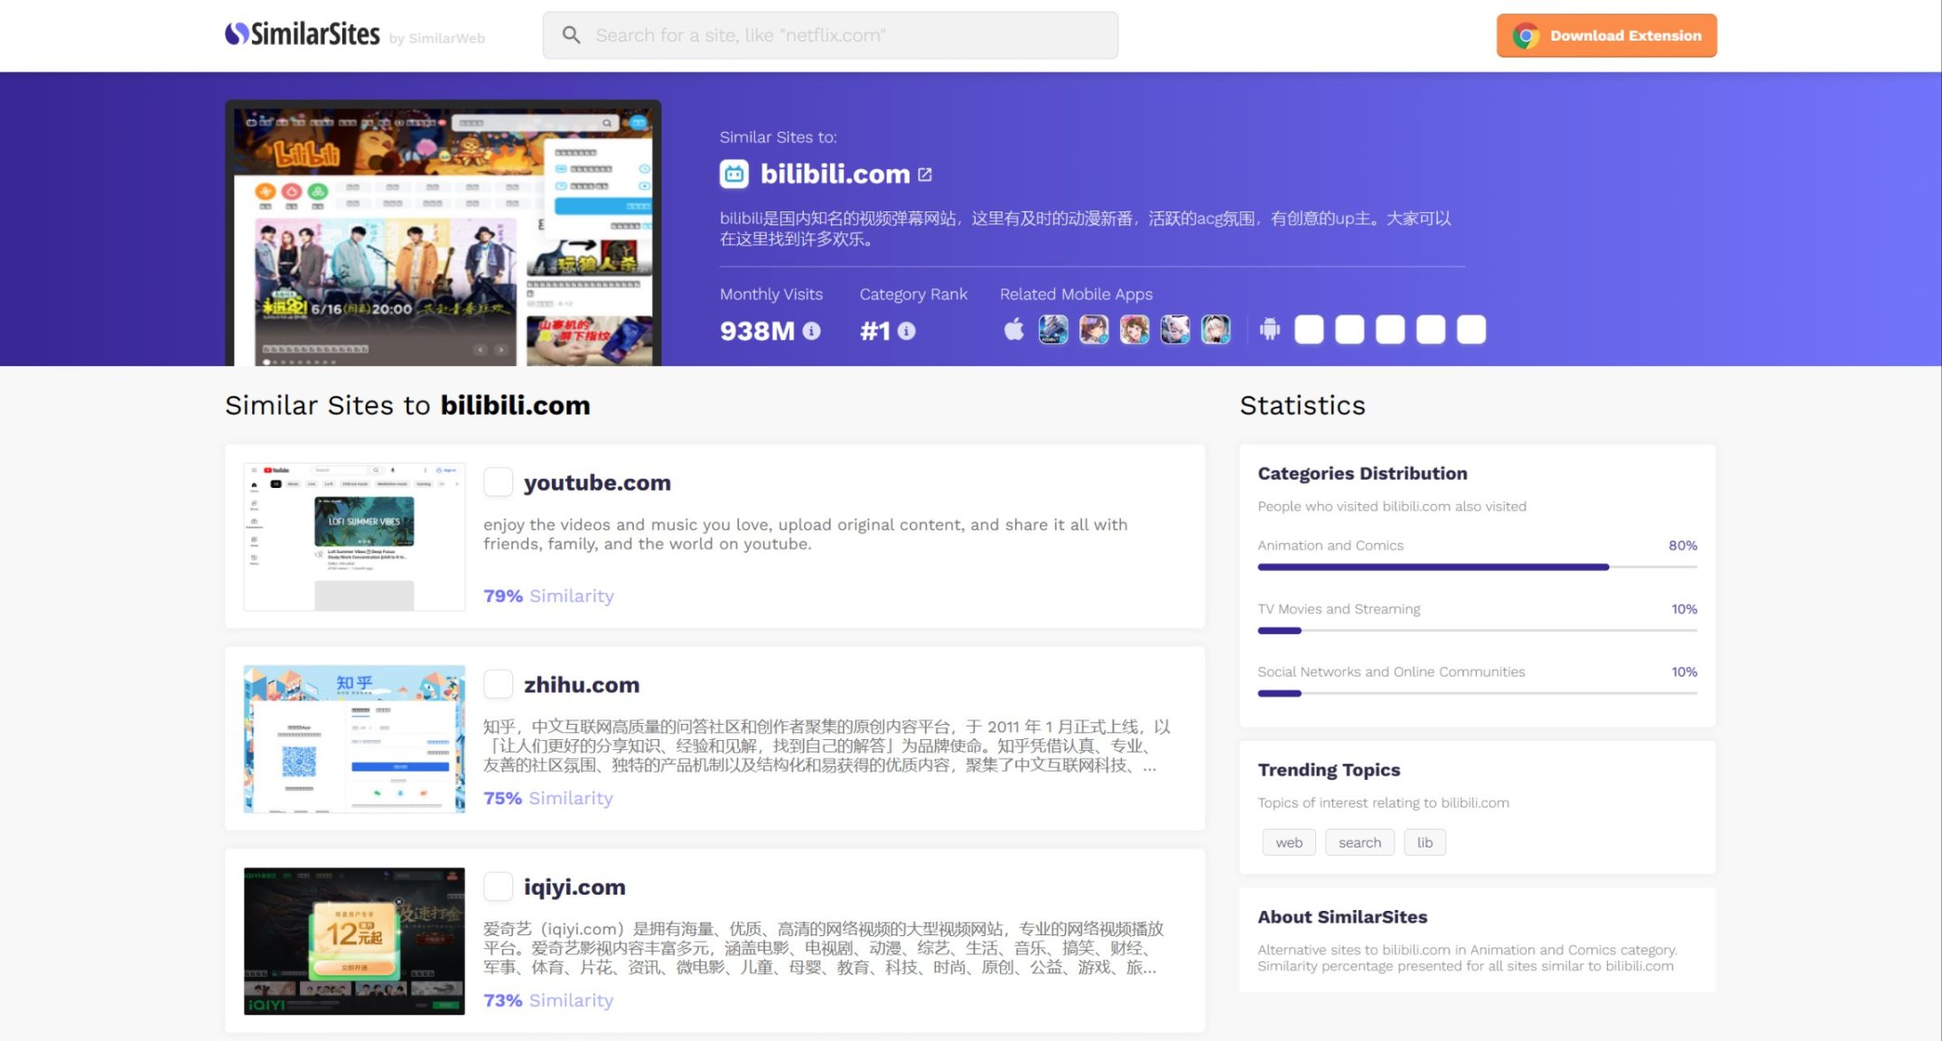Screen dimensions: 1942x1041
Task: Open the zhihu.com result link
Action: tap(582, 685)
